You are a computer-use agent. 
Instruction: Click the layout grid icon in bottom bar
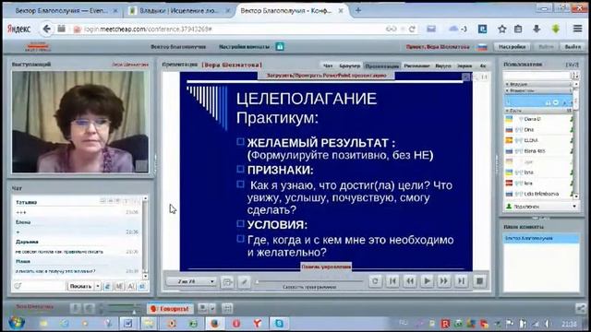227,308
